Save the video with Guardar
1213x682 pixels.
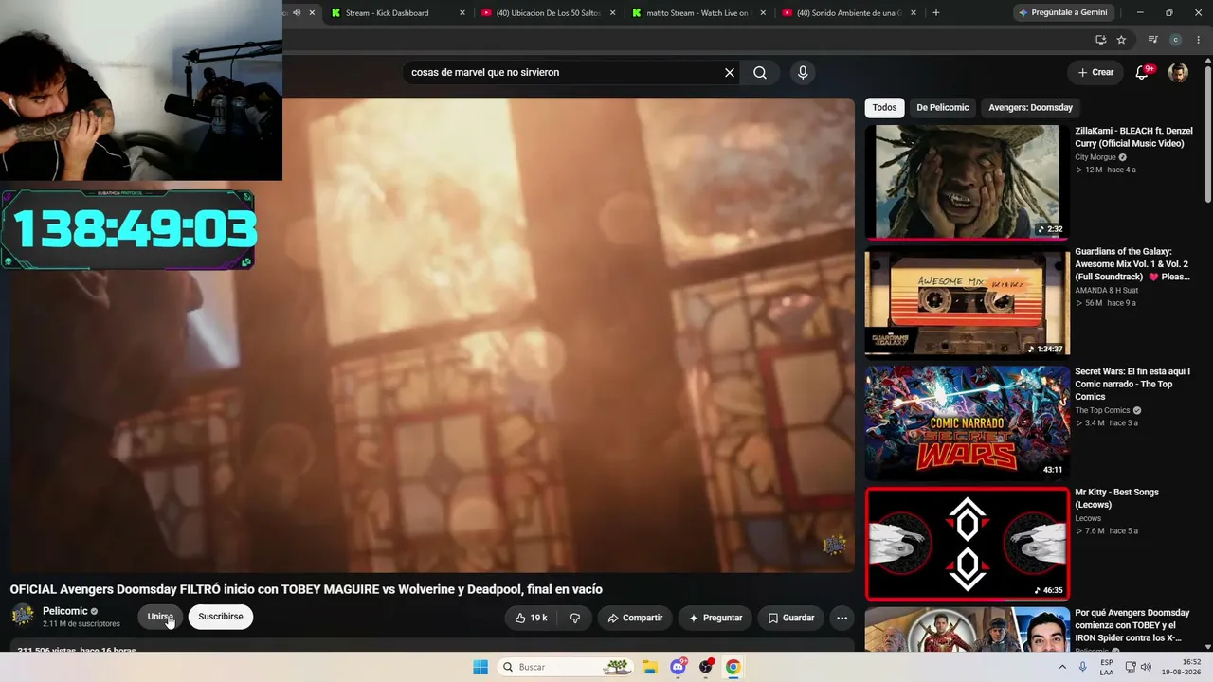(791, 618)
